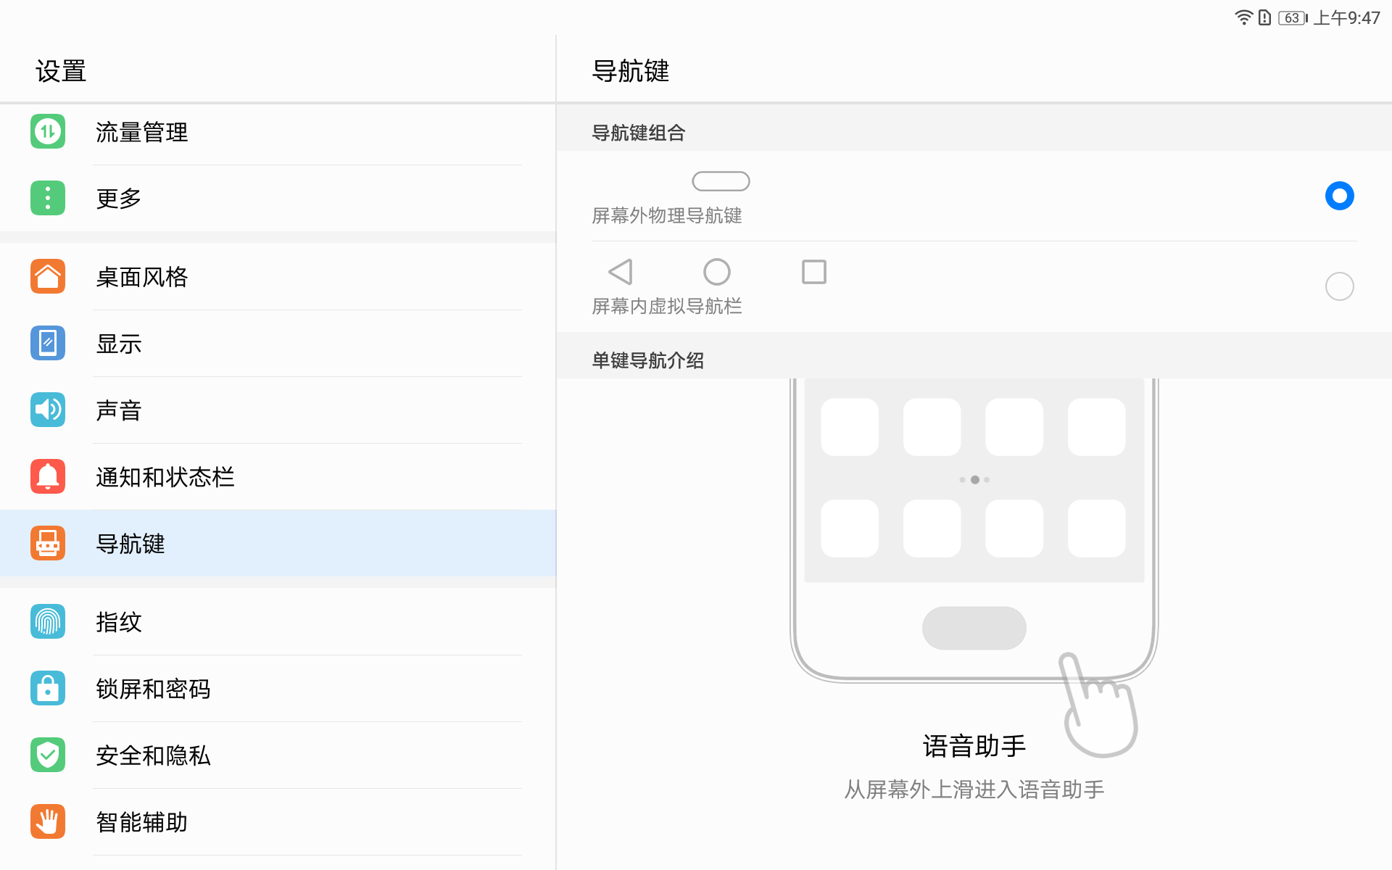This screenshot has width=1392, height=870.
Task: Click the 指纹 fingerprint icon
Action: click(48, 621)
